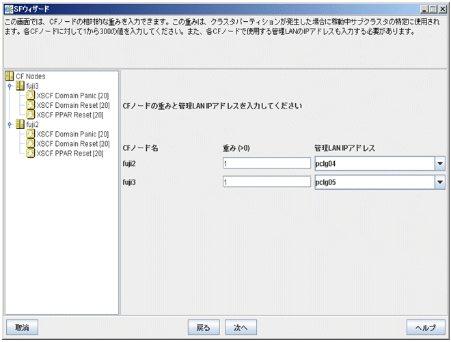Collapse the fuji2 tree node
This screenshot has width=451, height=342.
(x=10, y=124)
